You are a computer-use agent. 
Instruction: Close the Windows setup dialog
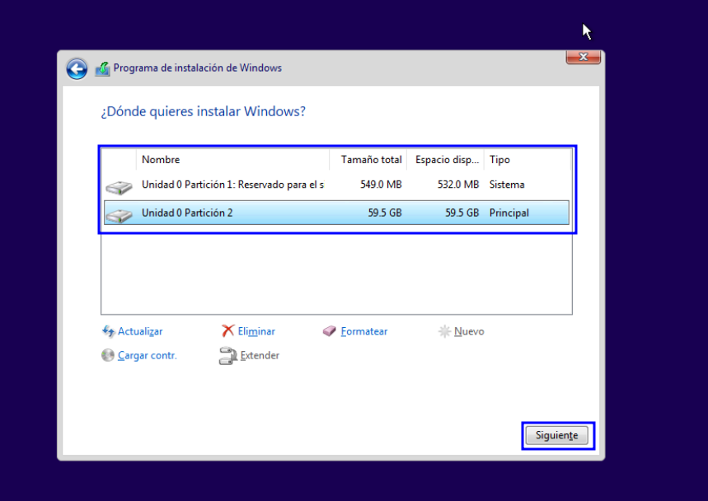(583, 58)
